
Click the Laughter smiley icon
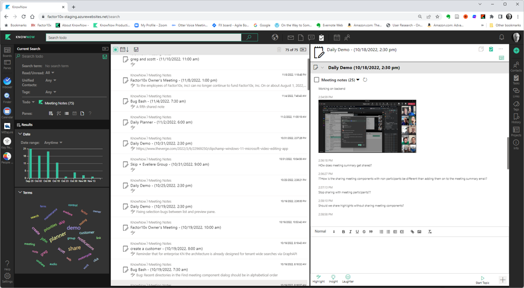[348, 277]
